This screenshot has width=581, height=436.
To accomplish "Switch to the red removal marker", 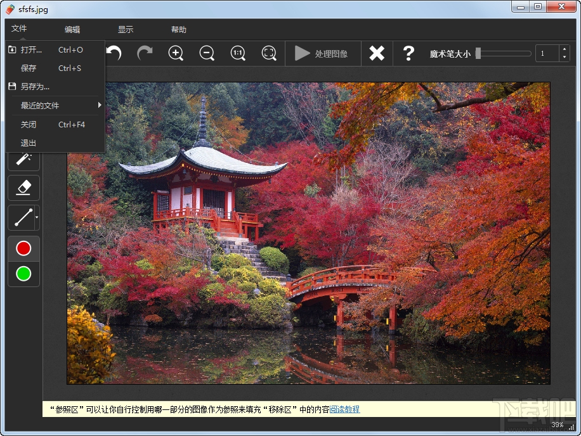I will [23, 248].
